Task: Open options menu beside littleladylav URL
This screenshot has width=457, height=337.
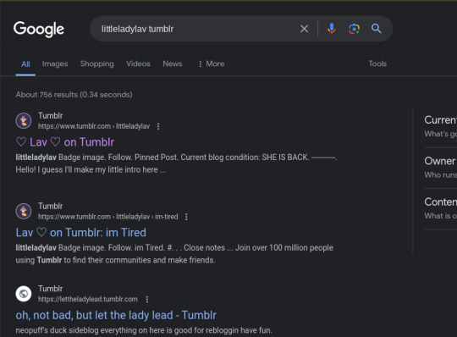Action: pyautogui.click(x=158, y=126)
